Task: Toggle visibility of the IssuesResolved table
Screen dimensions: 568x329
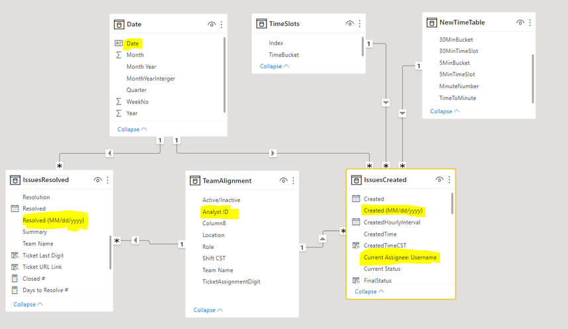Action: (x=97, y=180)
